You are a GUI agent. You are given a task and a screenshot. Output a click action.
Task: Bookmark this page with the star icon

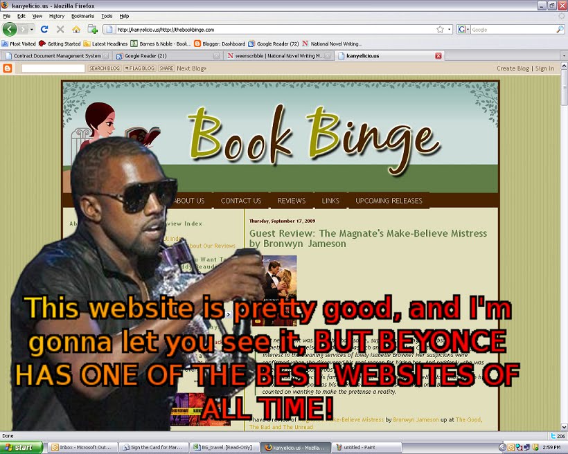point(440,29)
